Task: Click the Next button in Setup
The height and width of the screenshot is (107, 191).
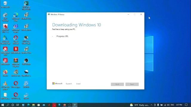Action: click(132, 84)
